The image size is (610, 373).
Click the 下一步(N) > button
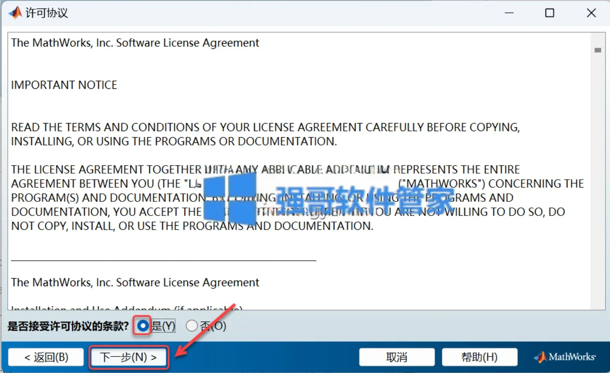pyautogui.click(x=128, y=357)
